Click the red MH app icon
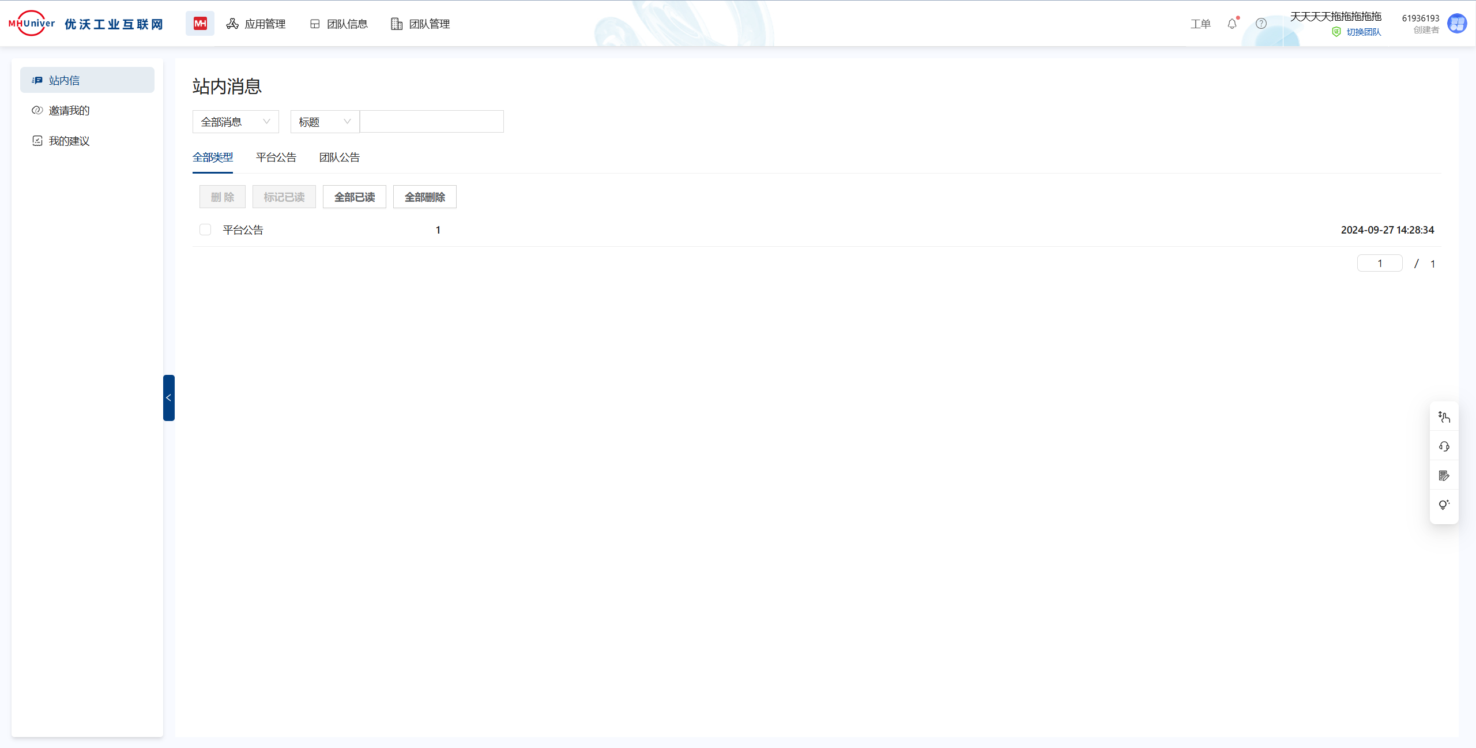 [200, 24]
